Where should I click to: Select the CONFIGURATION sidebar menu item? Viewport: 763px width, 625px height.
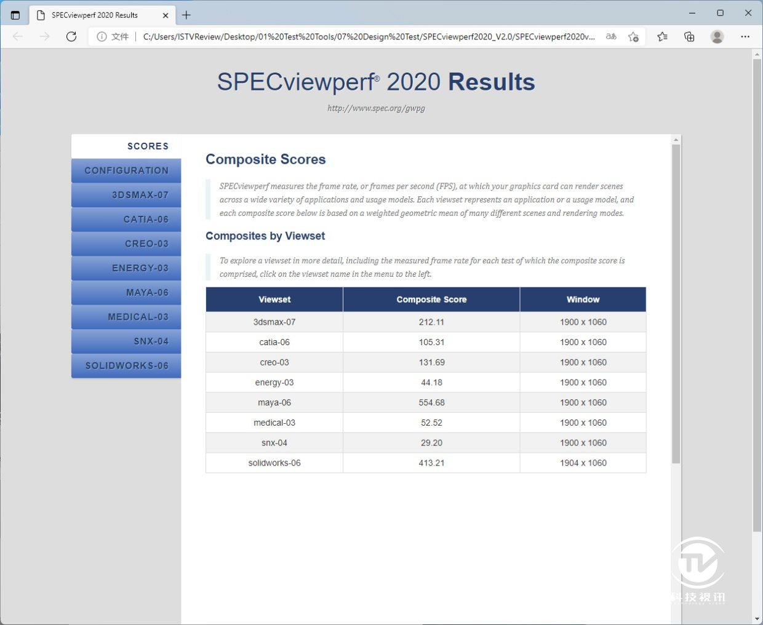(126, 171)
